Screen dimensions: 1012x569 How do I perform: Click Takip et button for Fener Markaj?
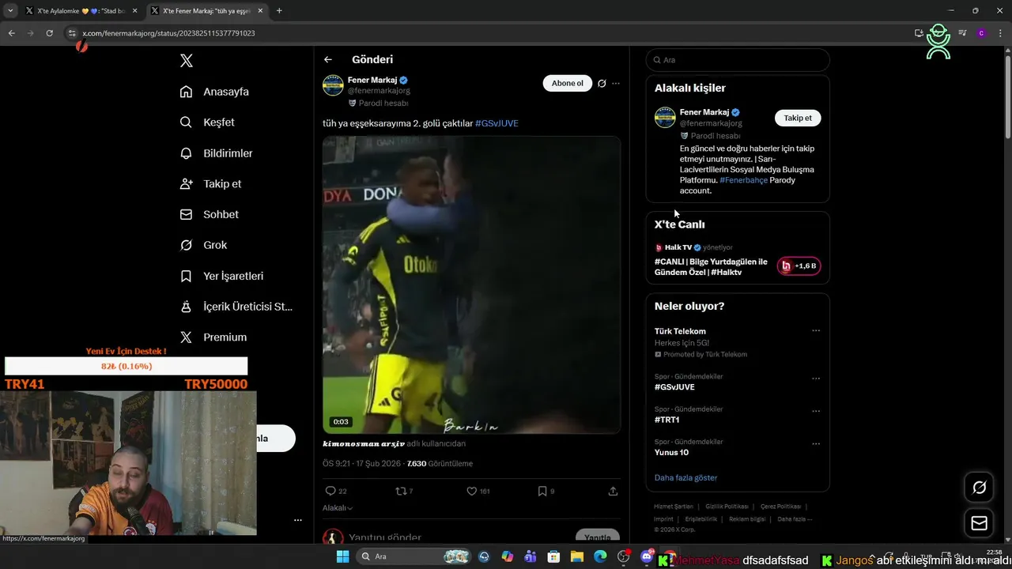click(x=798, y=118)
